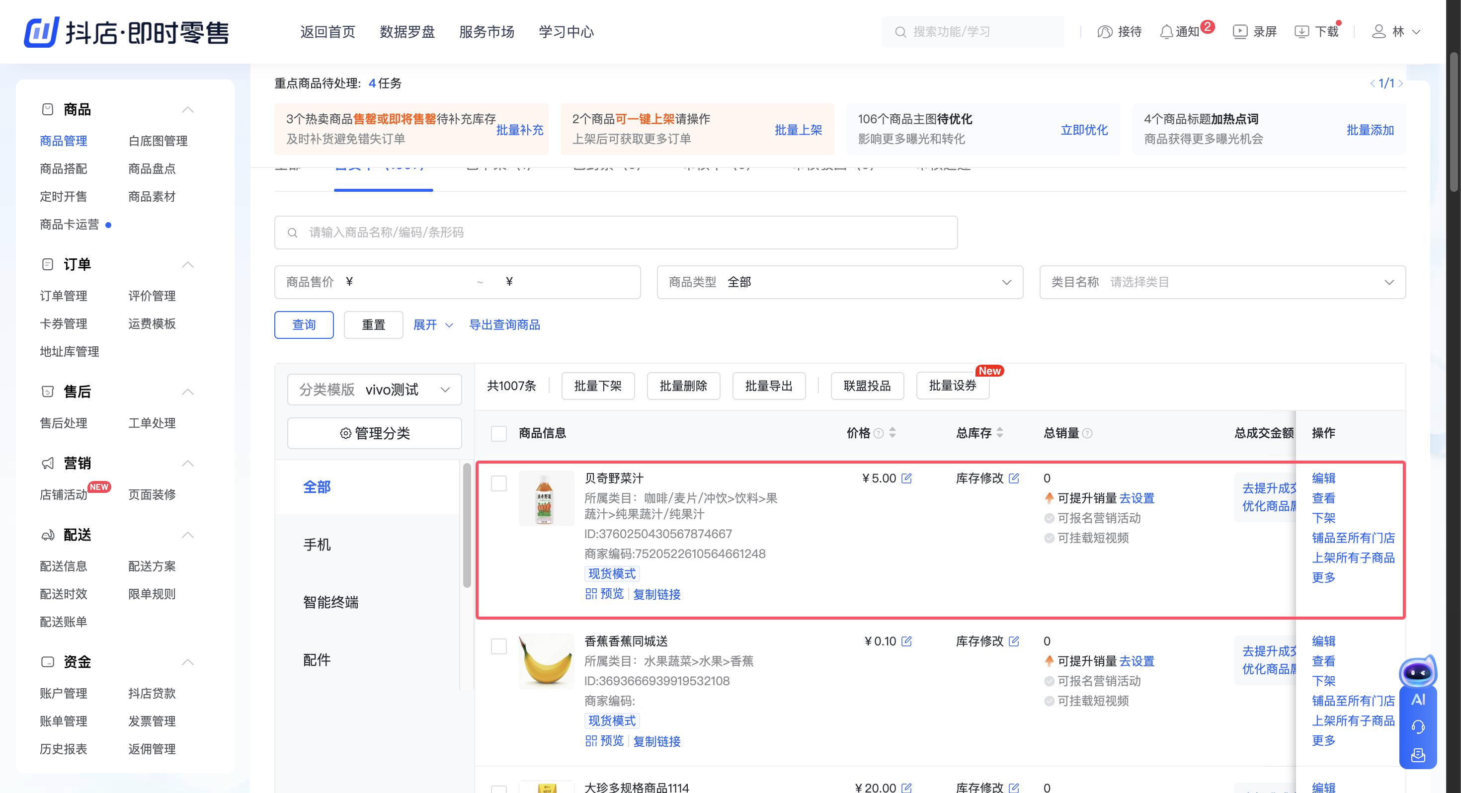Click the 批量下架 button
This screenshot has width=1461, height=793.
tap(598, 386)
